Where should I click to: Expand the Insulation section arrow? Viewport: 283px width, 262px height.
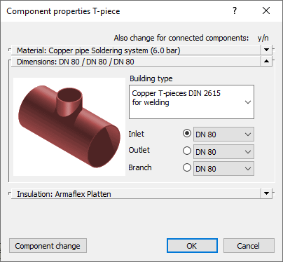266,193
